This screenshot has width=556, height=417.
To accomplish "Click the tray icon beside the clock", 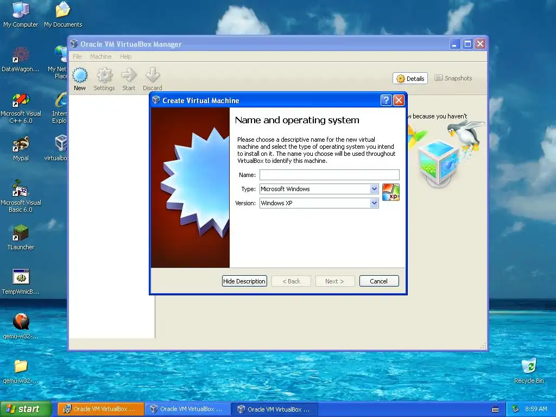I will click(516, 409).
